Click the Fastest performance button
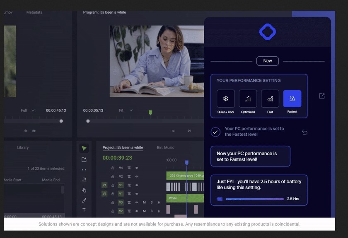 tap(292, 99)
